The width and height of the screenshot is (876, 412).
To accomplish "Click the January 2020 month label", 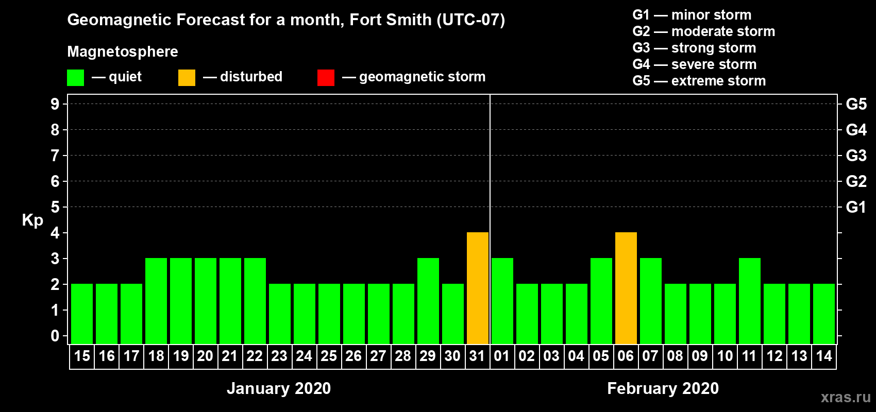I will coord(279,388).
